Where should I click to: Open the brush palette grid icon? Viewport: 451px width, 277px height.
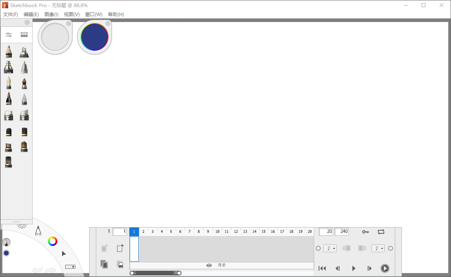click(24, 35)
